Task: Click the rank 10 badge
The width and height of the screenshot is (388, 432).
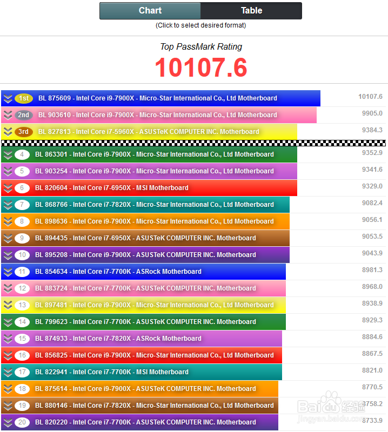Action: coord(22,255)
